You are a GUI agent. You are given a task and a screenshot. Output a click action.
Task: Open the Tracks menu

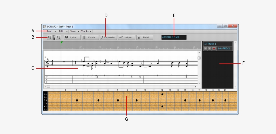pyautogui.click(x=86, y=31)
